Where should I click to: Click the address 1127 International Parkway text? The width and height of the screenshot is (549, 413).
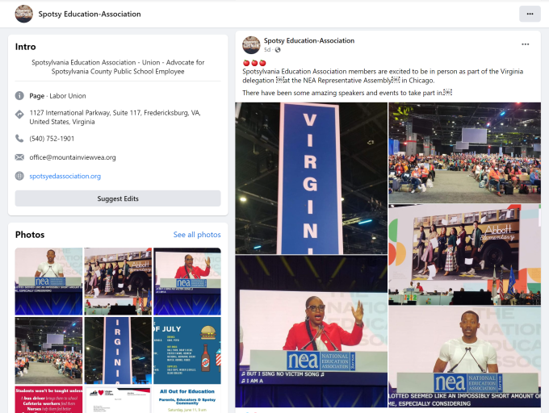click(115, 117)
